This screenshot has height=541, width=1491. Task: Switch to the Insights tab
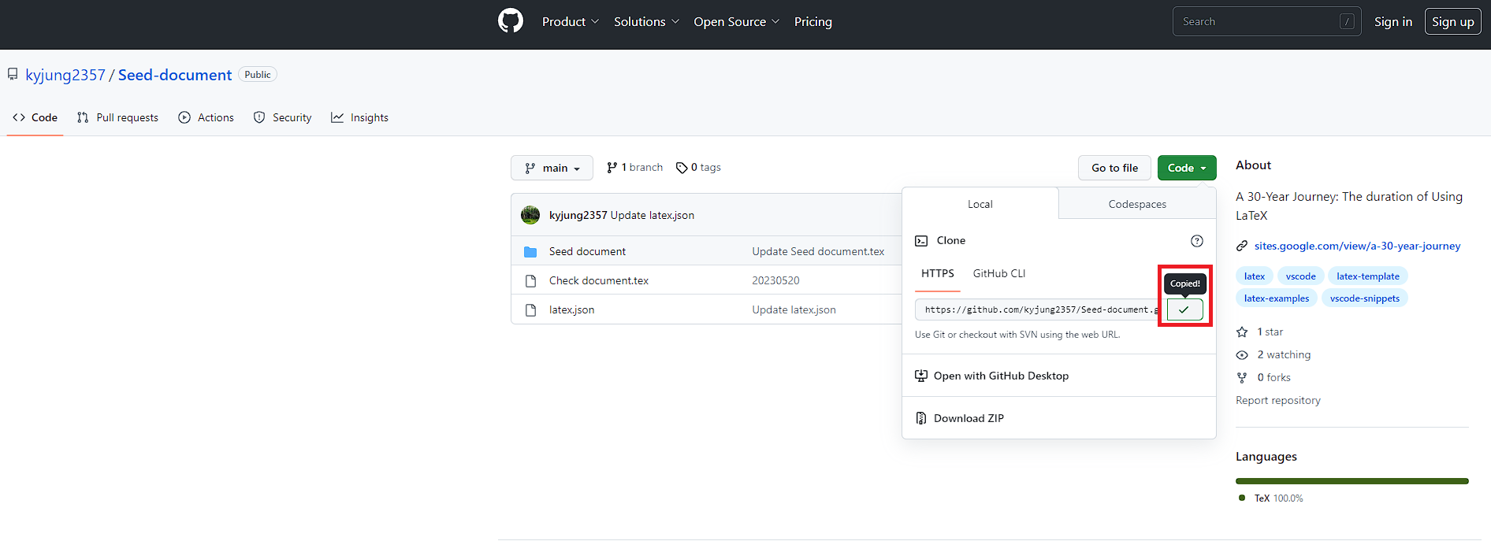[x=359, y=117]
